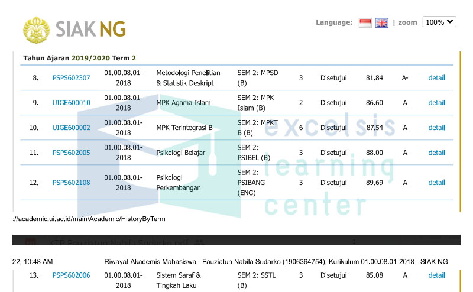The image size is (473, 292).
Task: Switch language to English using the UK flag
Action: pos(382,22)
